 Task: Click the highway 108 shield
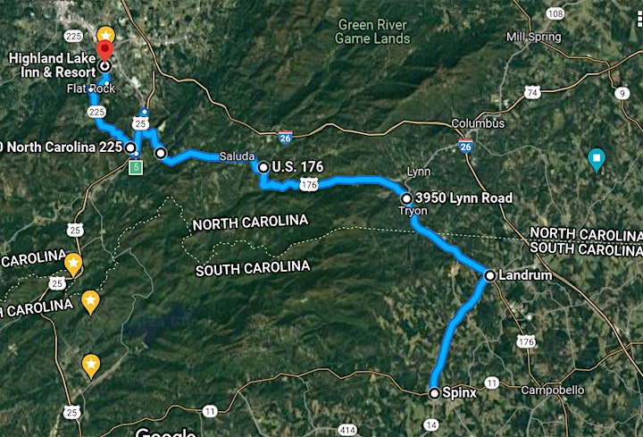point(555,13)
